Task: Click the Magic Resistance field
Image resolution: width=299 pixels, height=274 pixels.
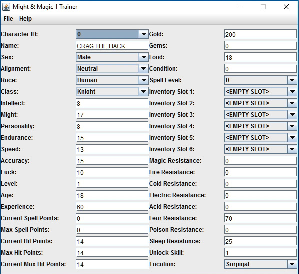Action: click(x=260, y=160)
